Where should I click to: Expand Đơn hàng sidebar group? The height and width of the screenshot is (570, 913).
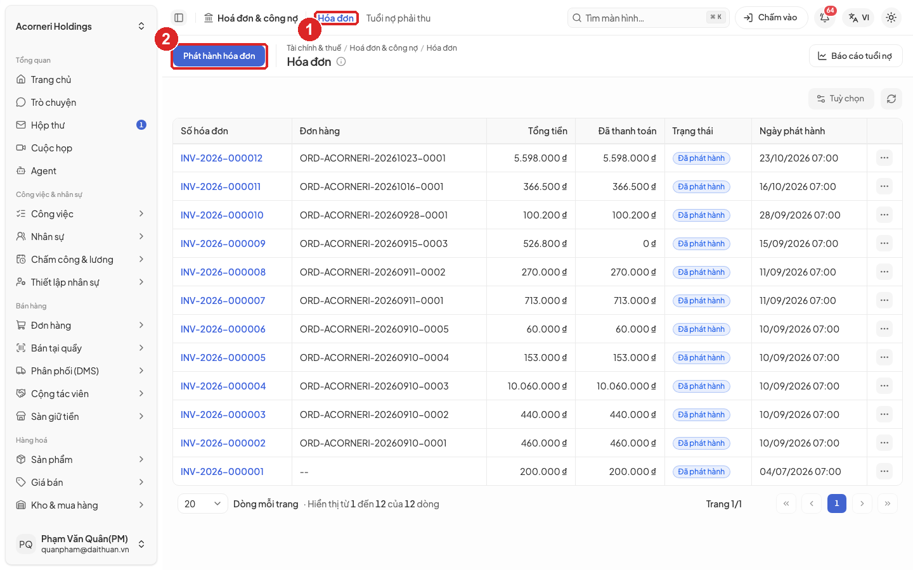point(81,326)
